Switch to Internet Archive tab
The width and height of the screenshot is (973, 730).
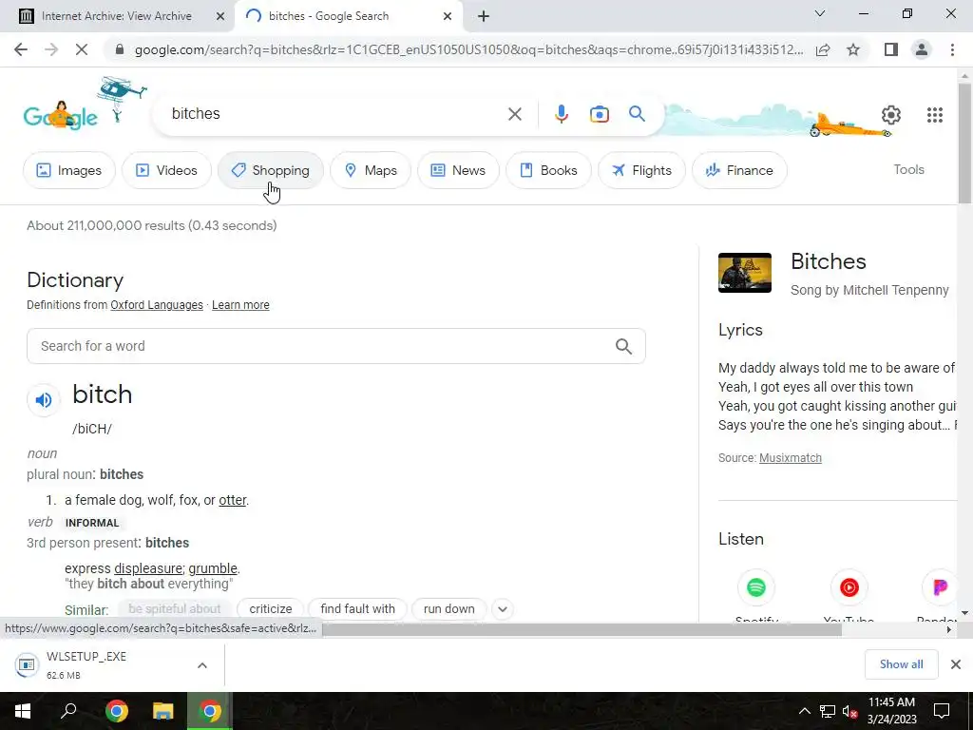[117, 16]
